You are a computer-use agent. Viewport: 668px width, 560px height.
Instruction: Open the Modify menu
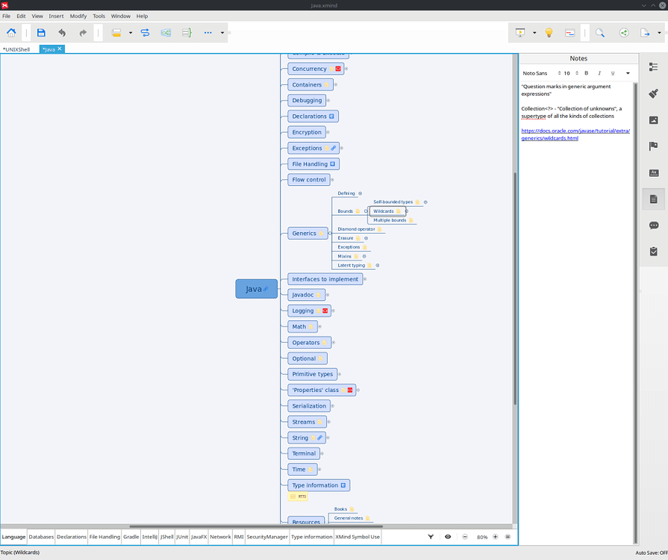[78, 16]
